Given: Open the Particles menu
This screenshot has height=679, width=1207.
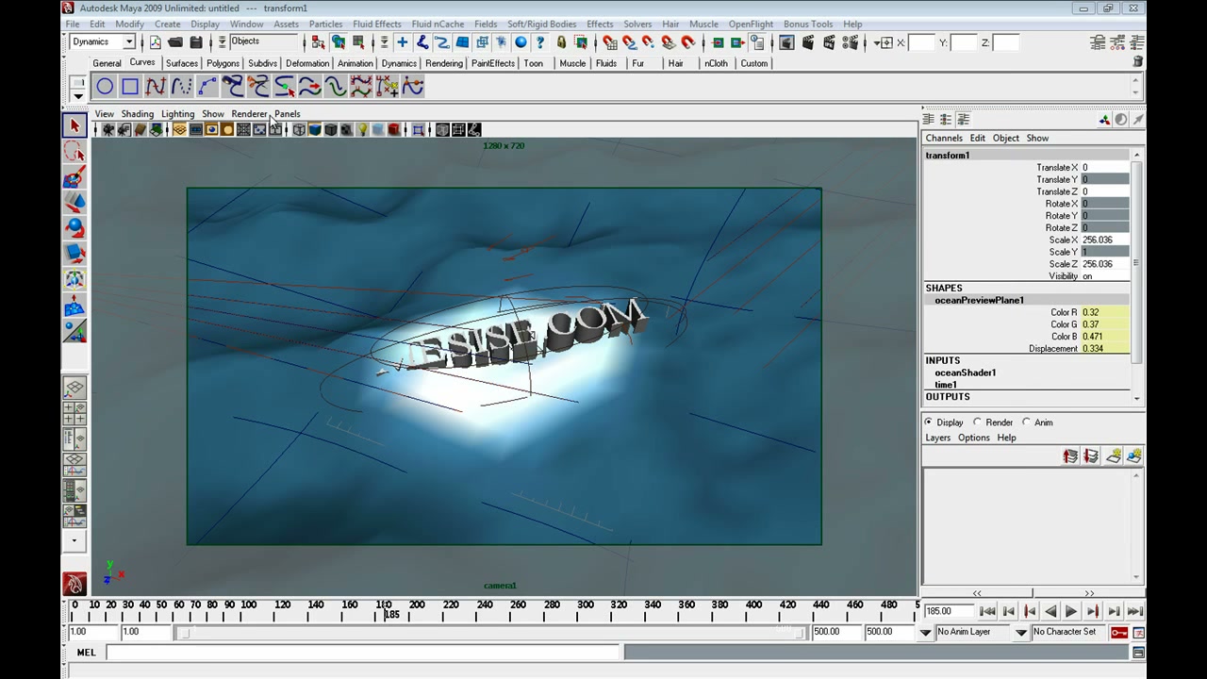Looking at the screenshot, I should pos(325,24).
